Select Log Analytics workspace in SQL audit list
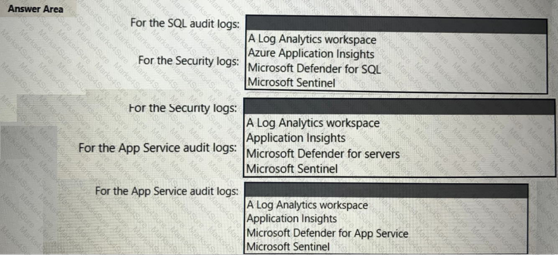The height and width of the screenshot is (255, 558). click(312, 40)
